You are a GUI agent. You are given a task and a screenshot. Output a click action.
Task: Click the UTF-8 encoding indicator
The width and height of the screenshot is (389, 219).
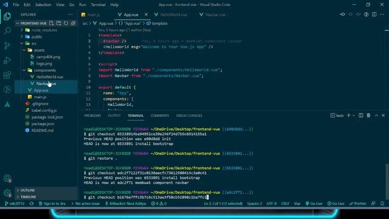point(272,204)
